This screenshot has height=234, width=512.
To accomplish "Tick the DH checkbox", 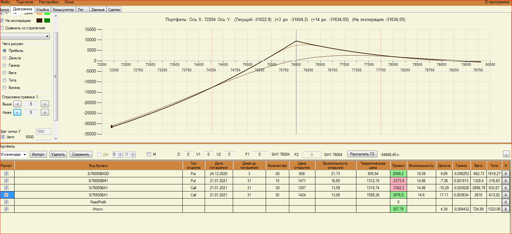I will pos(99,154).
